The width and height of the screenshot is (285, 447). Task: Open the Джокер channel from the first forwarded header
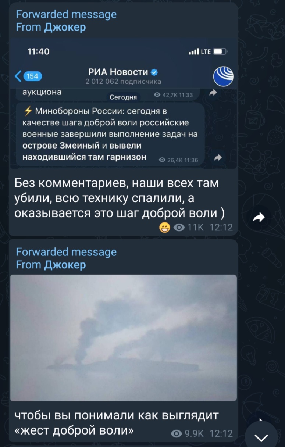[65, 27]
